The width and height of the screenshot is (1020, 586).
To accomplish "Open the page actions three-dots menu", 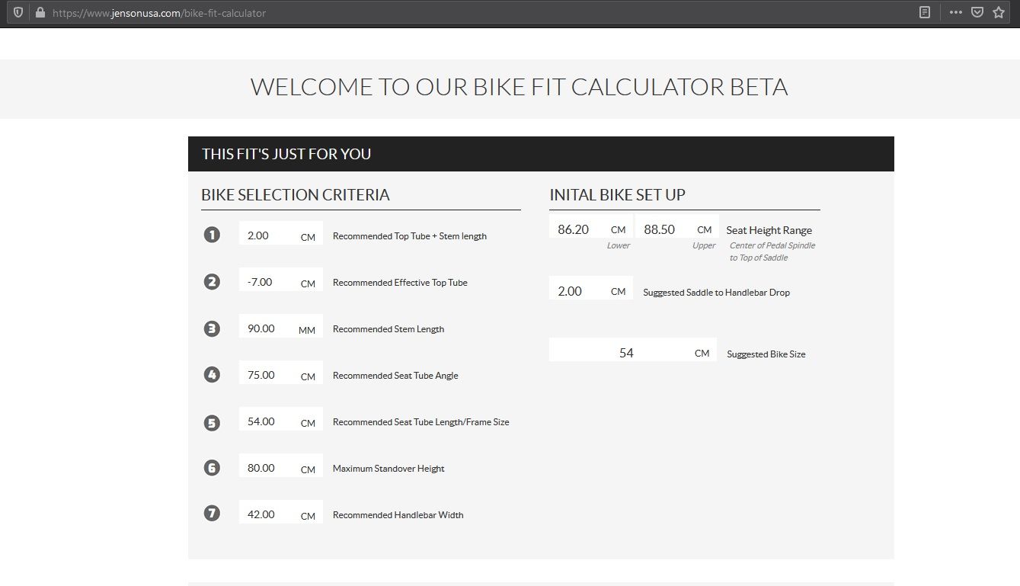I will click(x=955, y=13).
